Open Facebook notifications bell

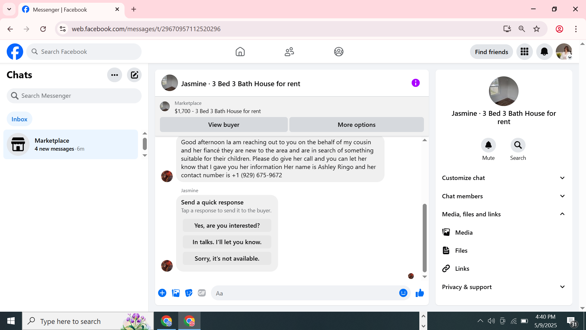544,52
